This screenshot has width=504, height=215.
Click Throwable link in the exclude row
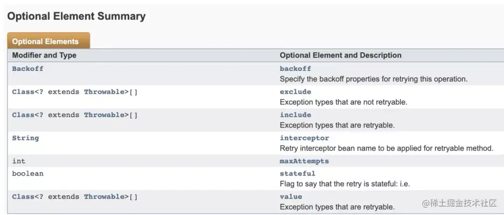pyautogui.click(x=104, y=92)
